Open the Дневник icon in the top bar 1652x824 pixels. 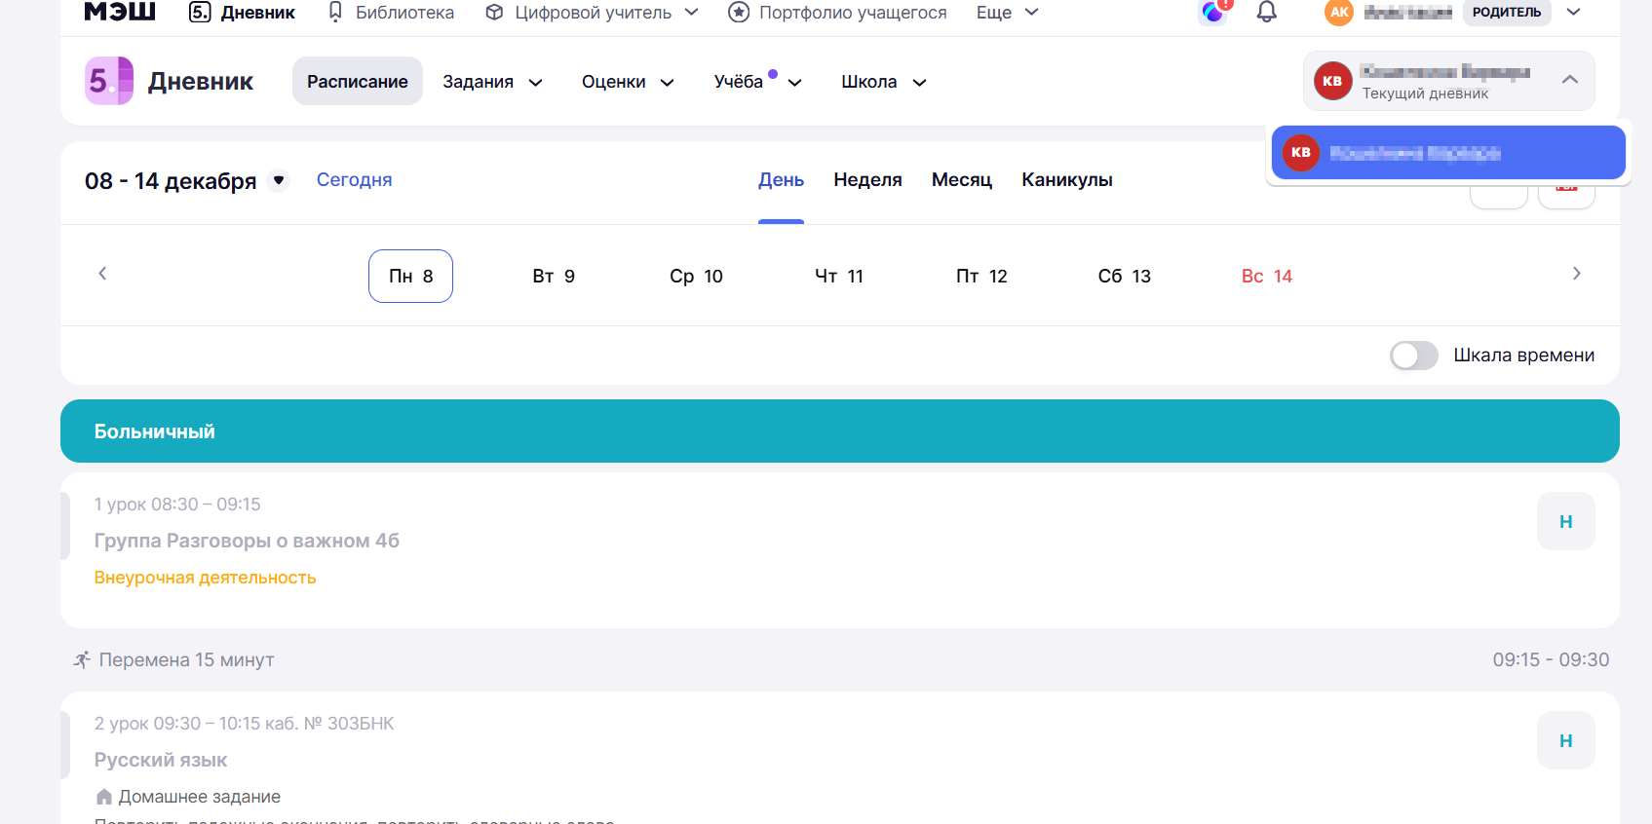[x=200, y=12]
